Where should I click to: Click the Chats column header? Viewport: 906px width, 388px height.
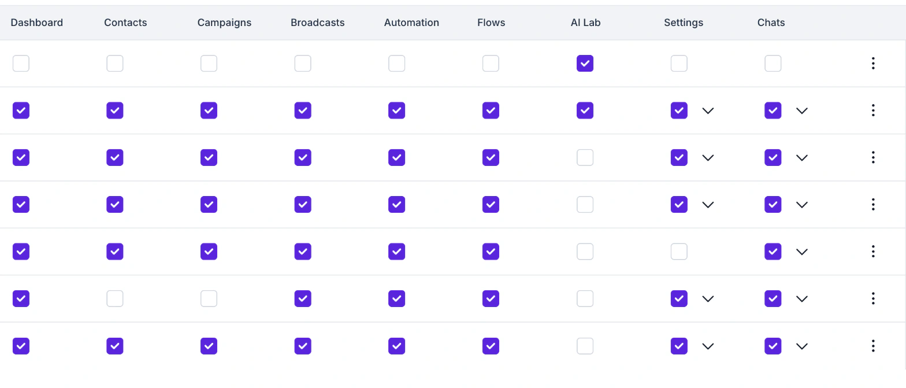coord(771,23)
